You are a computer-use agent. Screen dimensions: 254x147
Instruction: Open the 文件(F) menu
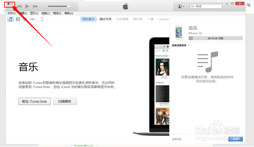pos(11,13)
